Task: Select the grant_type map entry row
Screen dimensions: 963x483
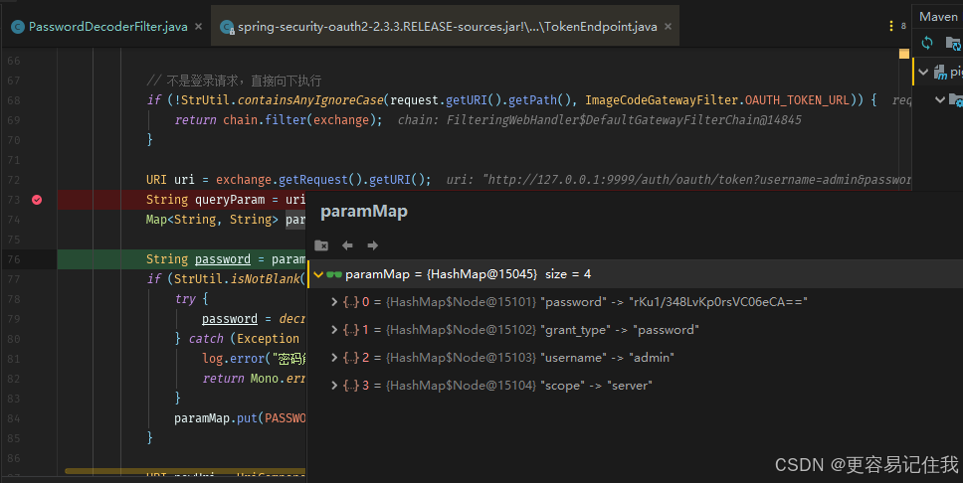Action: pos(635,330)
